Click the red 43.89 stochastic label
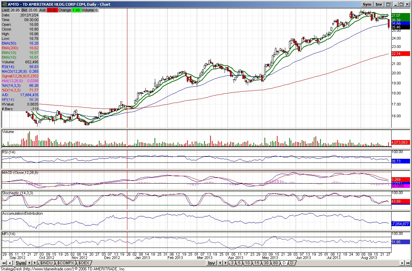Viewport: 412px width, 271px height. click(401, 201)
